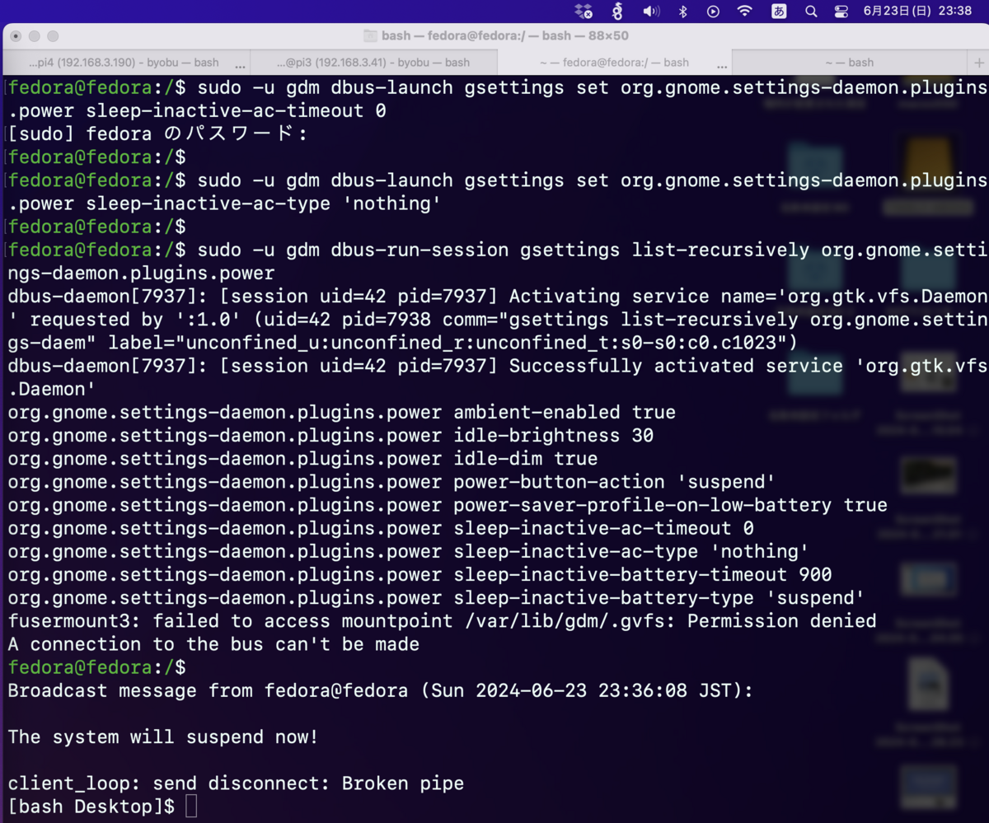
Task: Open the Syncthing icon in the menu bar
Action: (x=616, y=12)
